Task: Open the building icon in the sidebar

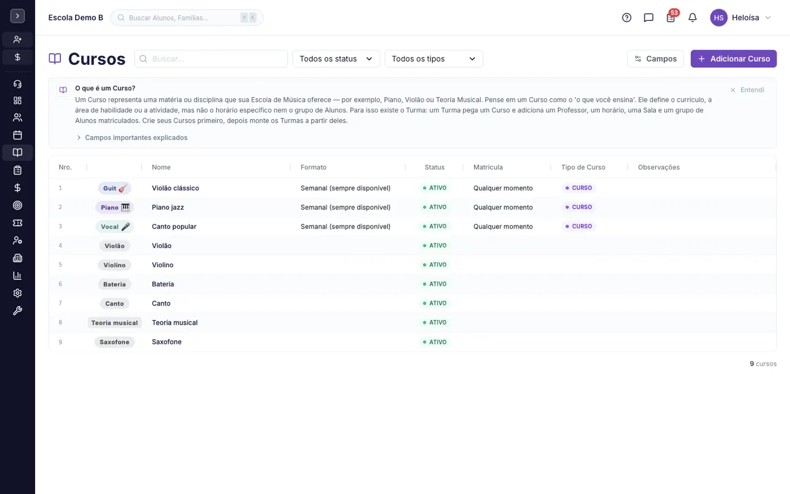Action: point(17,258)
